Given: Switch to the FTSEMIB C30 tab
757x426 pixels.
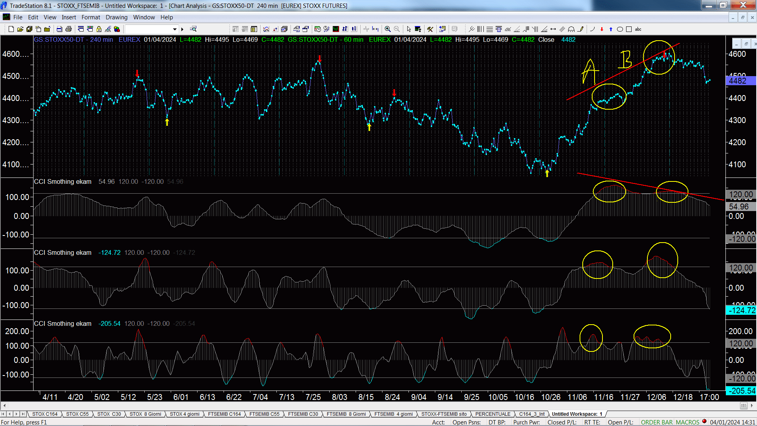Looking at the screenshot, I should (x=303, y=414).
